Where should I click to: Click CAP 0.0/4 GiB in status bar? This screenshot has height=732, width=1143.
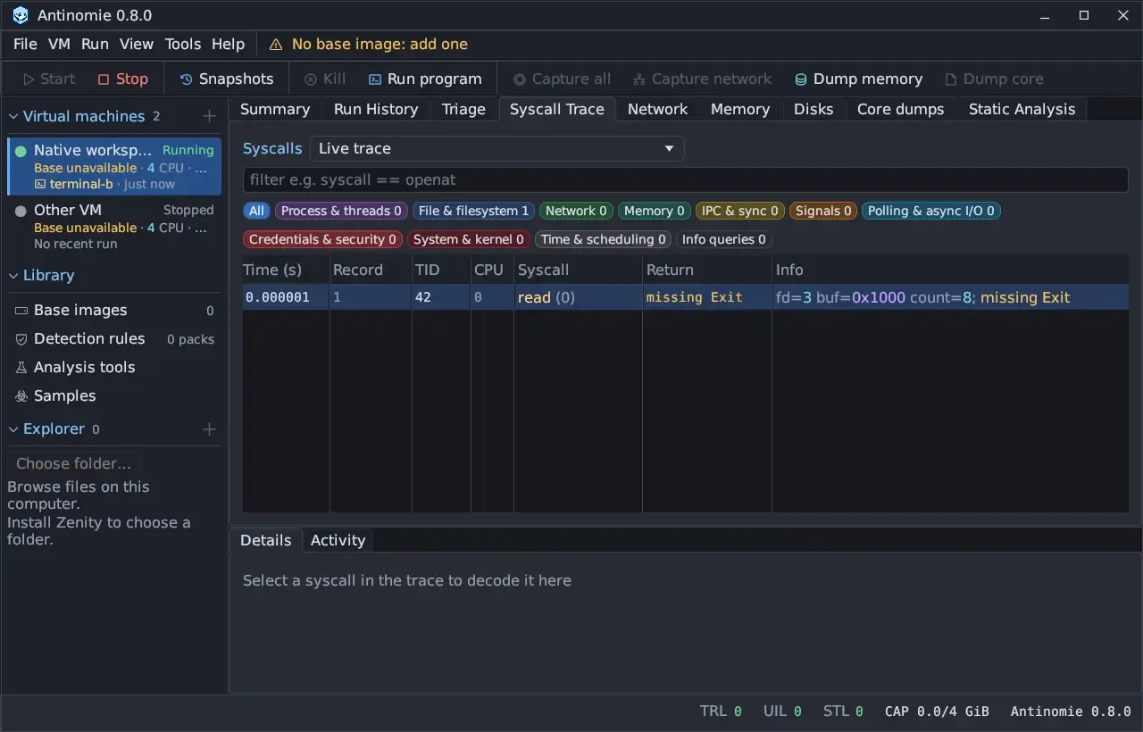[937, 711]
